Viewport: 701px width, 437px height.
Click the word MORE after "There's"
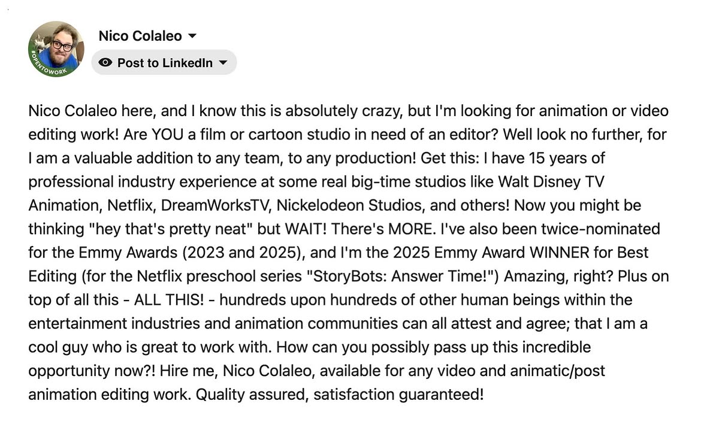(411, 229)
